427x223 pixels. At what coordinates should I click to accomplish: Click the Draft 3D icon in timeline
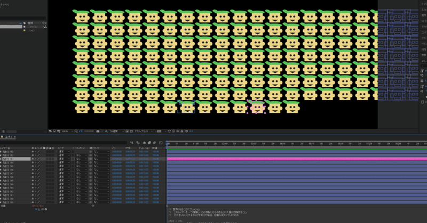138,143
